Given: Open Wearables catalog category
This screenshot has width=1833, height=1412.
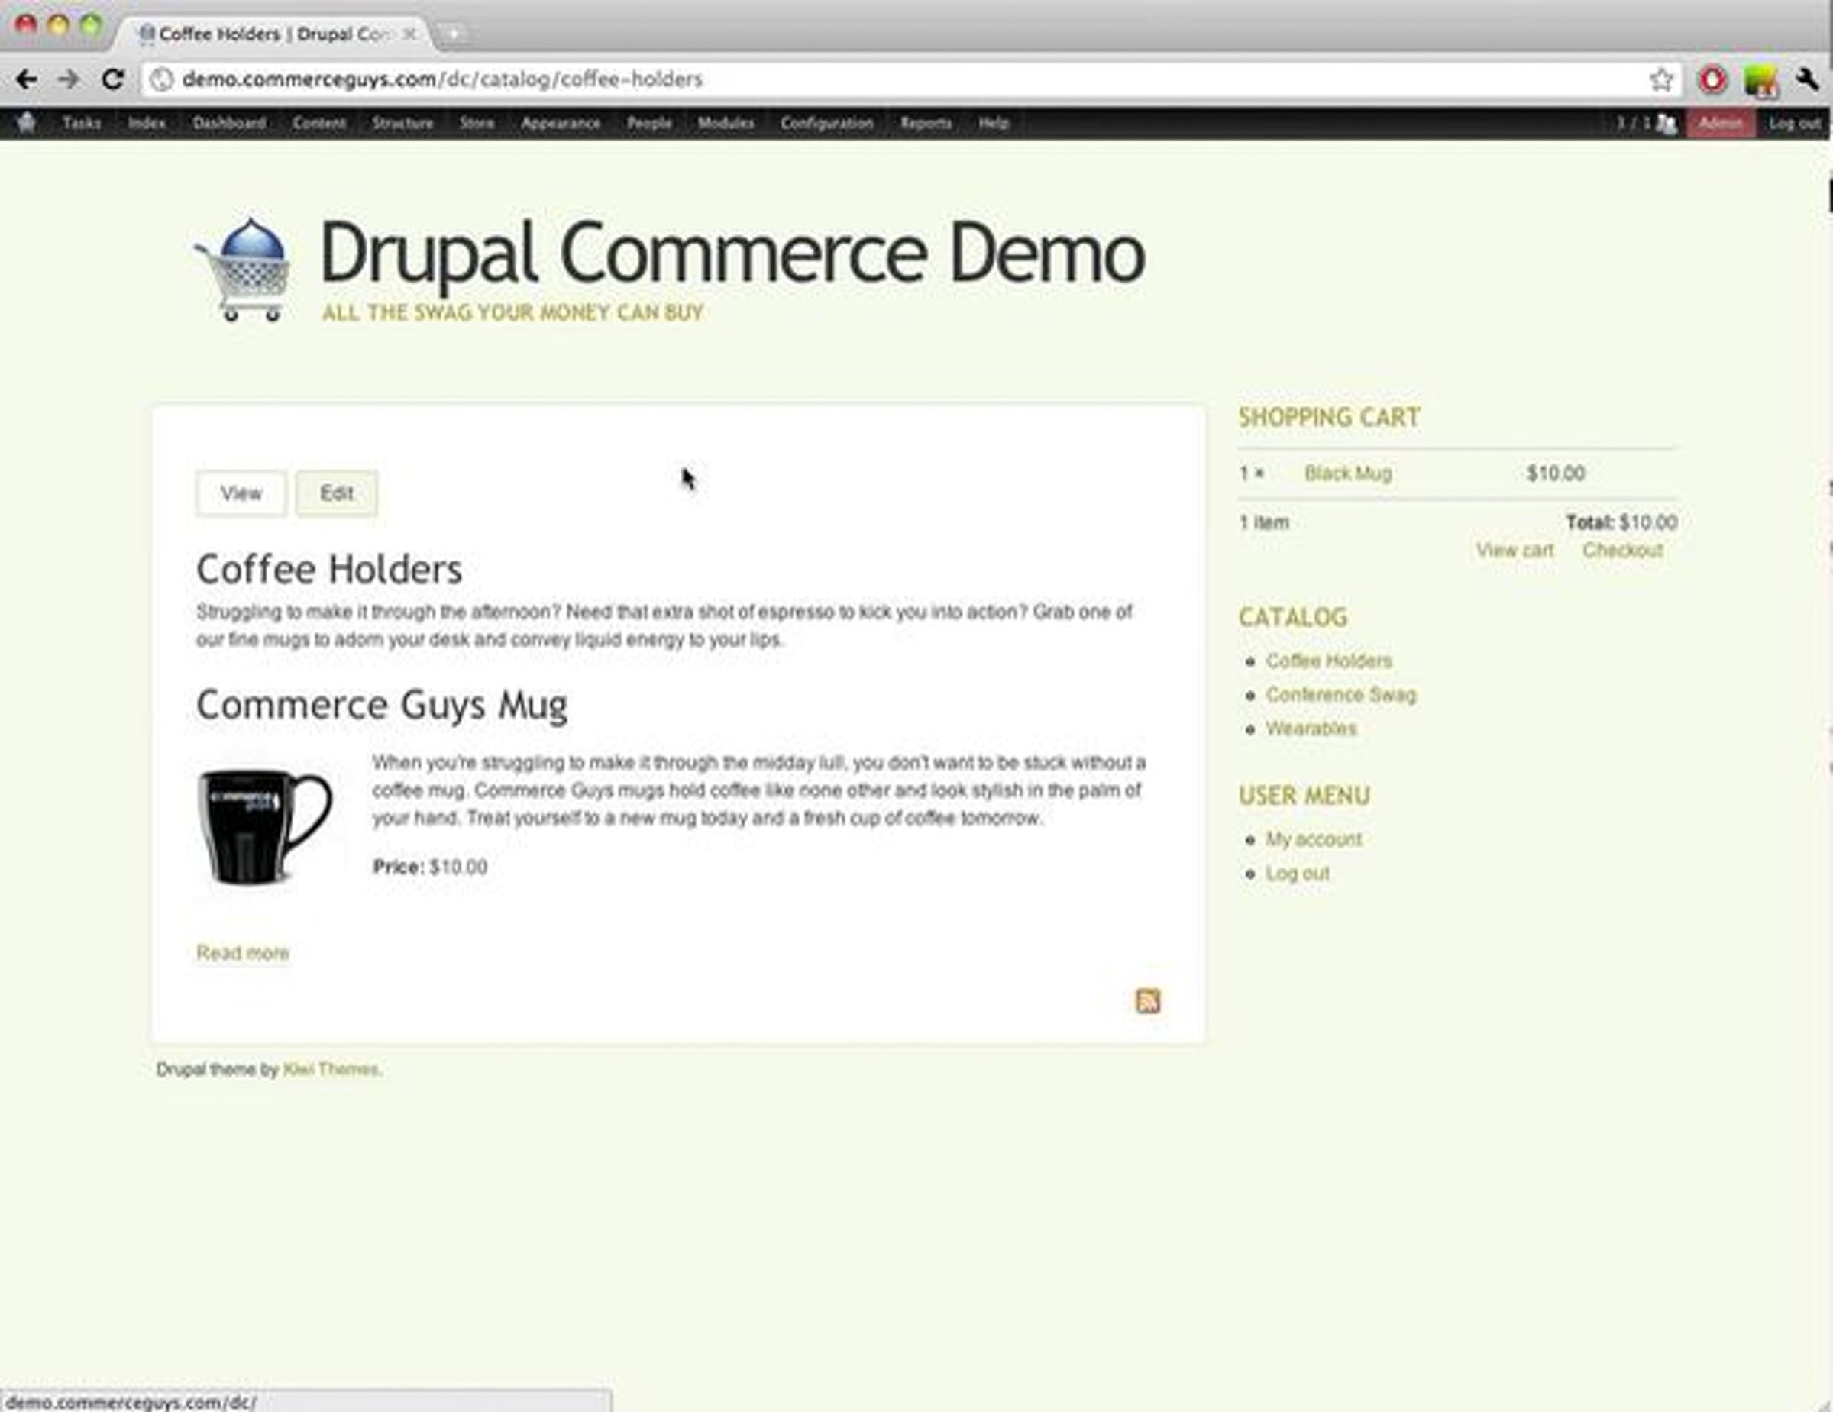Looking at the screenshot, I should tap(1311, 729).
